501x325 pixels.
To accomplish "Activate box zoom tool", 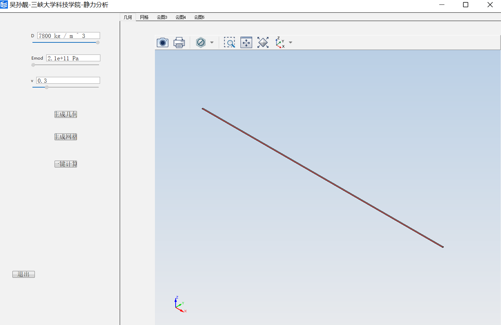I will click(x=229, y=42).
